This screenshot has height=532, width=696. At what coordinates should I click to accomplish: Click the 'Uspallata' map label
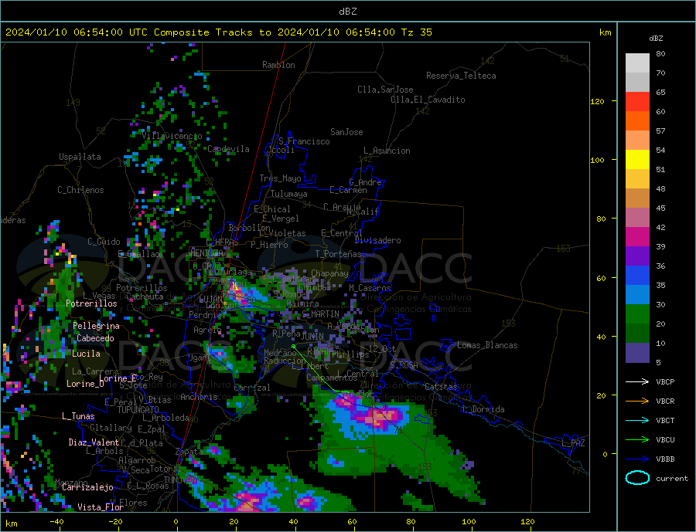pos(80,157)
